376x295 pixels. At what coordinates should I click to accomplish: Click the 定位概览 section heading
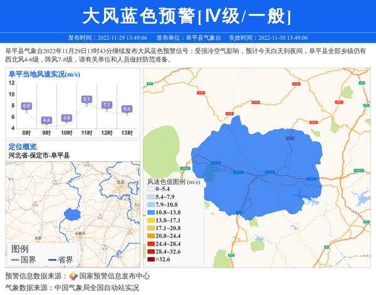tap(23, 147)
